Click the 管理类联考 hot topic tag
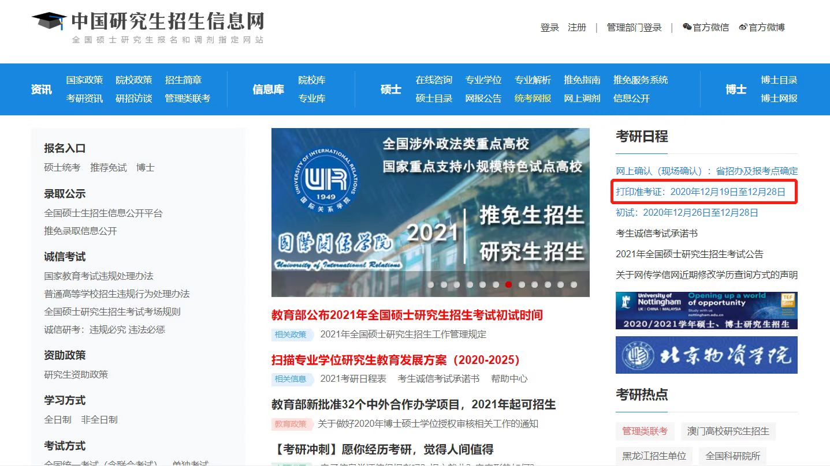This screenshot has width=830, height=466. tap(644, 431)
